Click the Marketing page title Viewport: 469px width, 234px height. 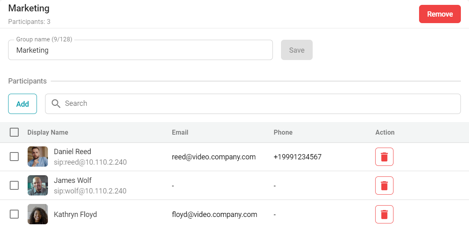pyautogui.click(x=29, y=9)
